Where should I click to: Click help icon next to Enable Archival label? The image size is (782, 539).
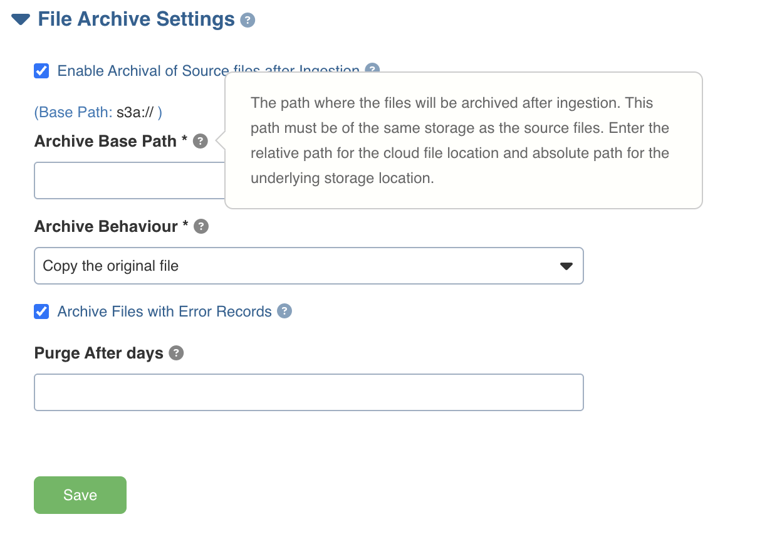[x=372, y=68]
